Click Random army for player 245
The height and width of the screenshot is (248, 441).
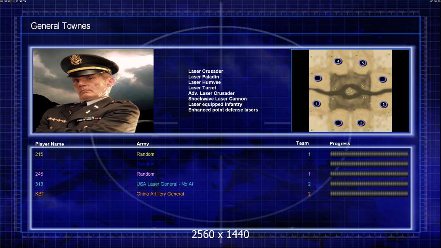(145, 174)
